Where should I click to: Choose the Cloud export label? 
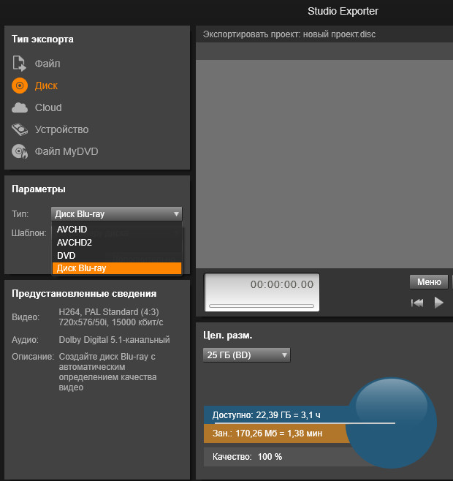(x=48, y=107)
